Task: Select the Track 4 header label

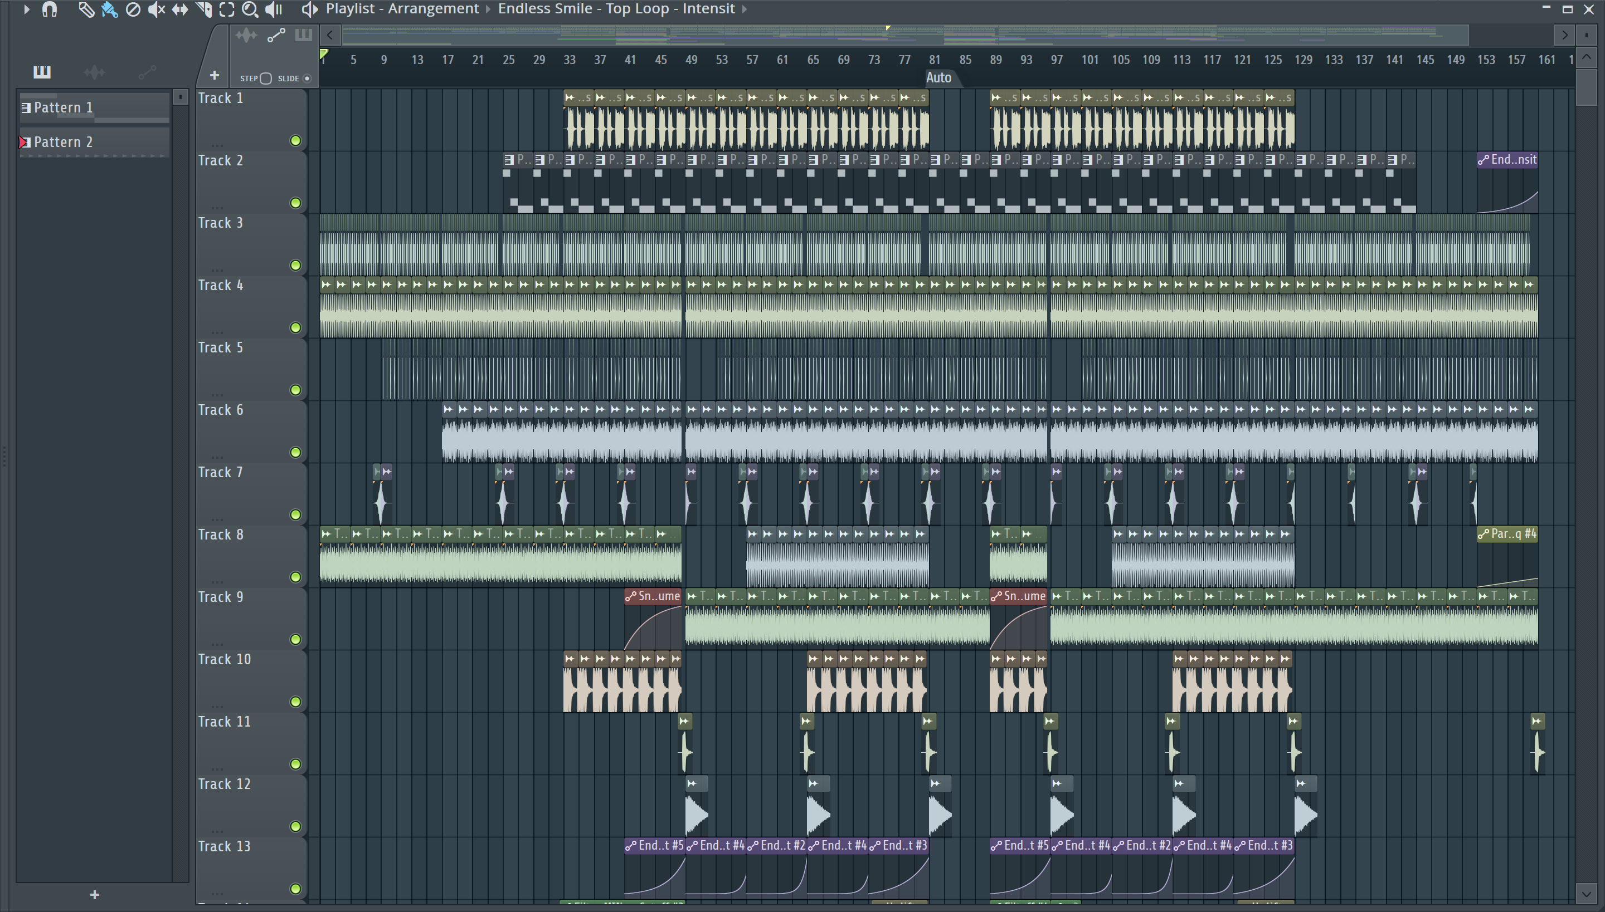Action: click(221, 286)
